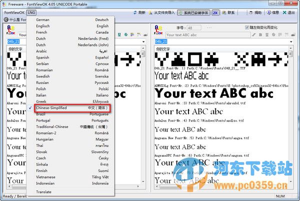Click right panel text color icon
Viewport: 300px width, 201px height.
click(x=280, y=34)
